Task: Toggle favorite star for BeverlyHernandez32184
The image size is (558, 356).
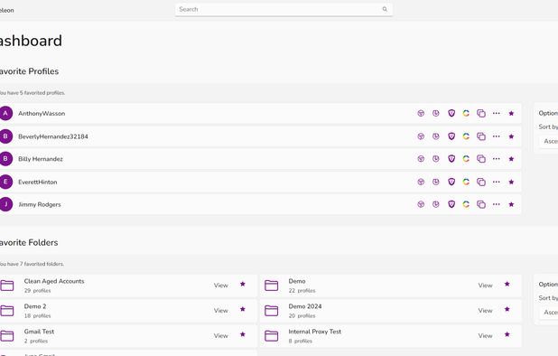Action: [x=511, y=136]
